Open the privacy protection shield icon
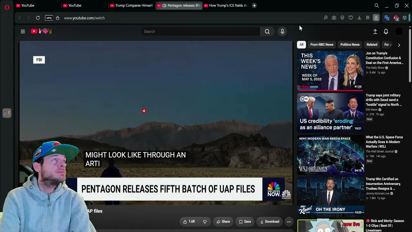 pyautogui.click(x=342, y=18)
